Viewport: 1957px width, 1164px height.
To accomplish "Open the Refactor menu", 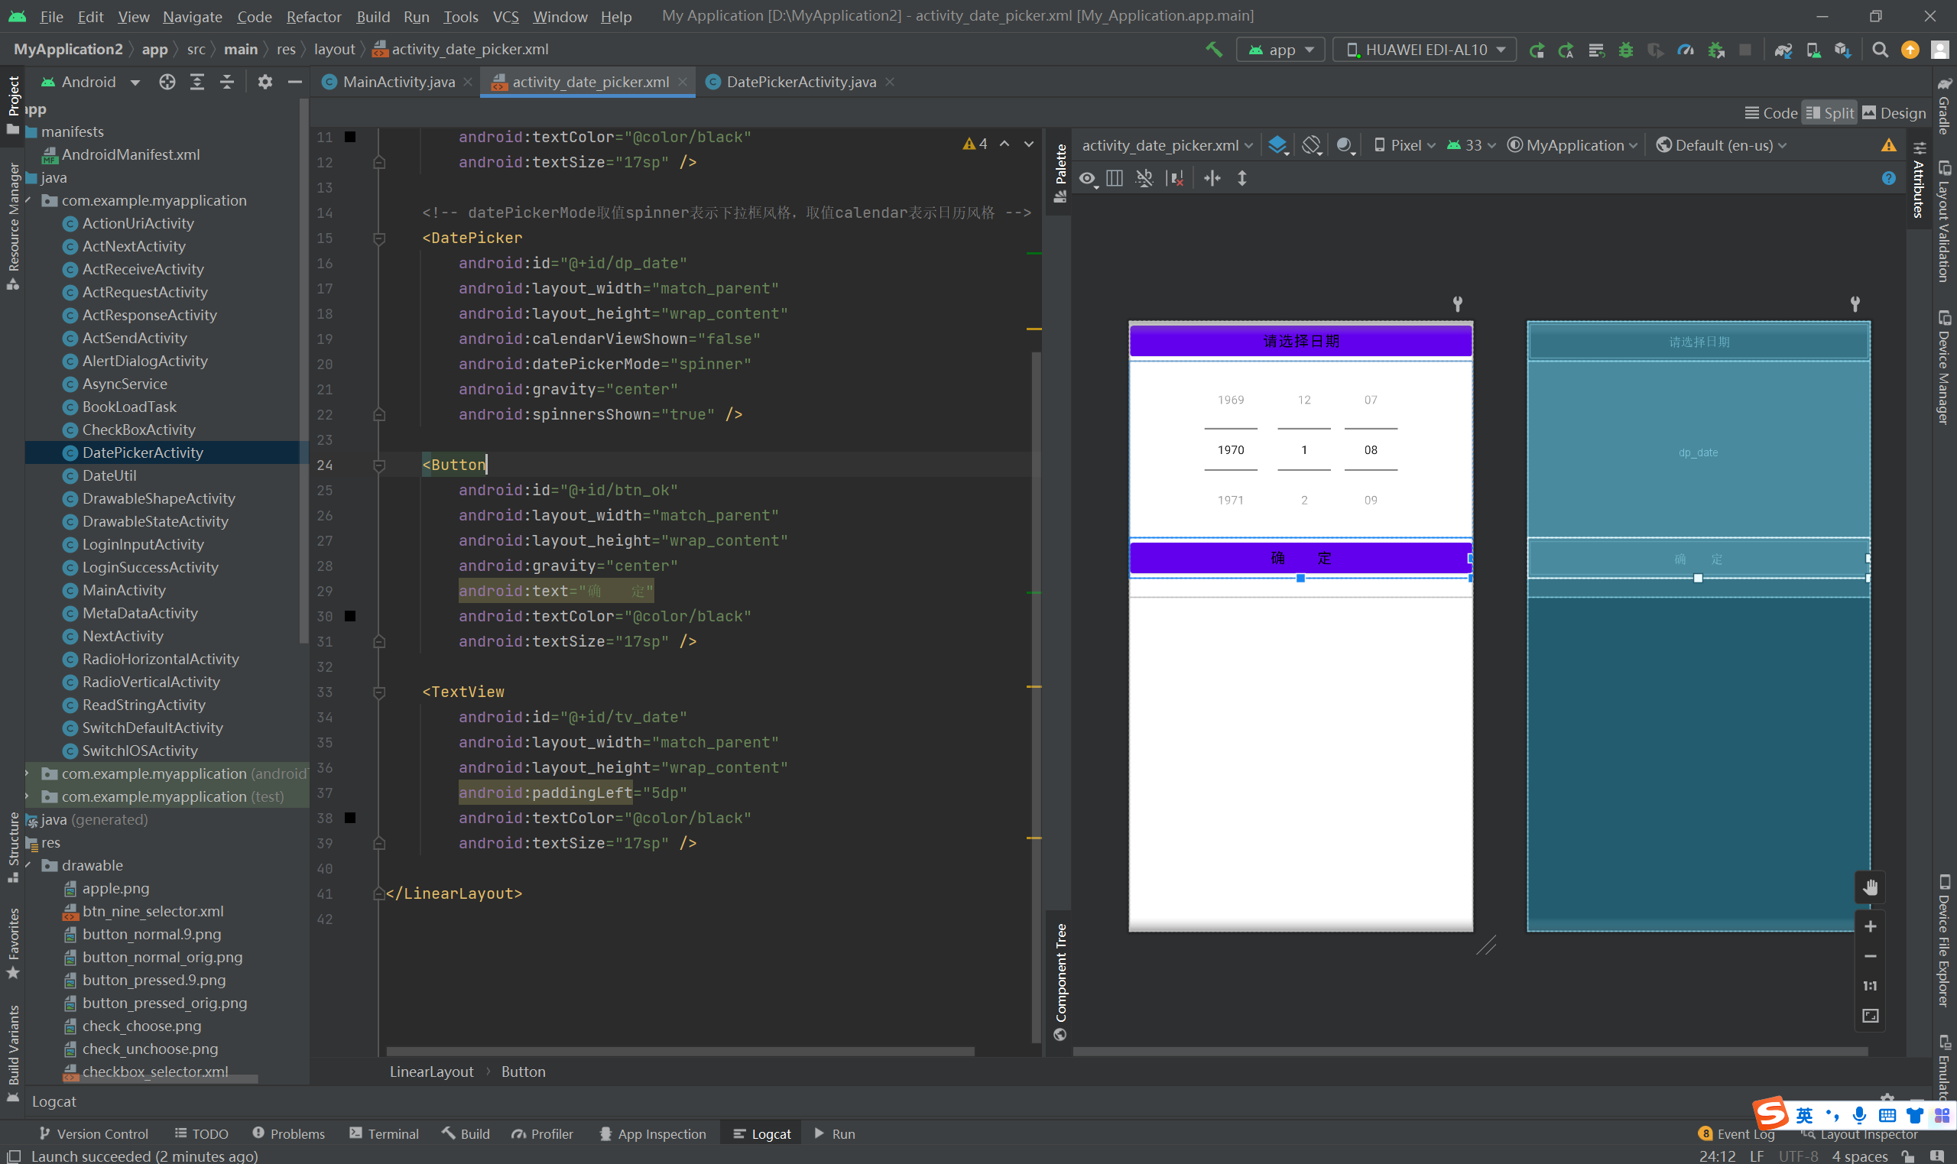I will pos(313,17).
